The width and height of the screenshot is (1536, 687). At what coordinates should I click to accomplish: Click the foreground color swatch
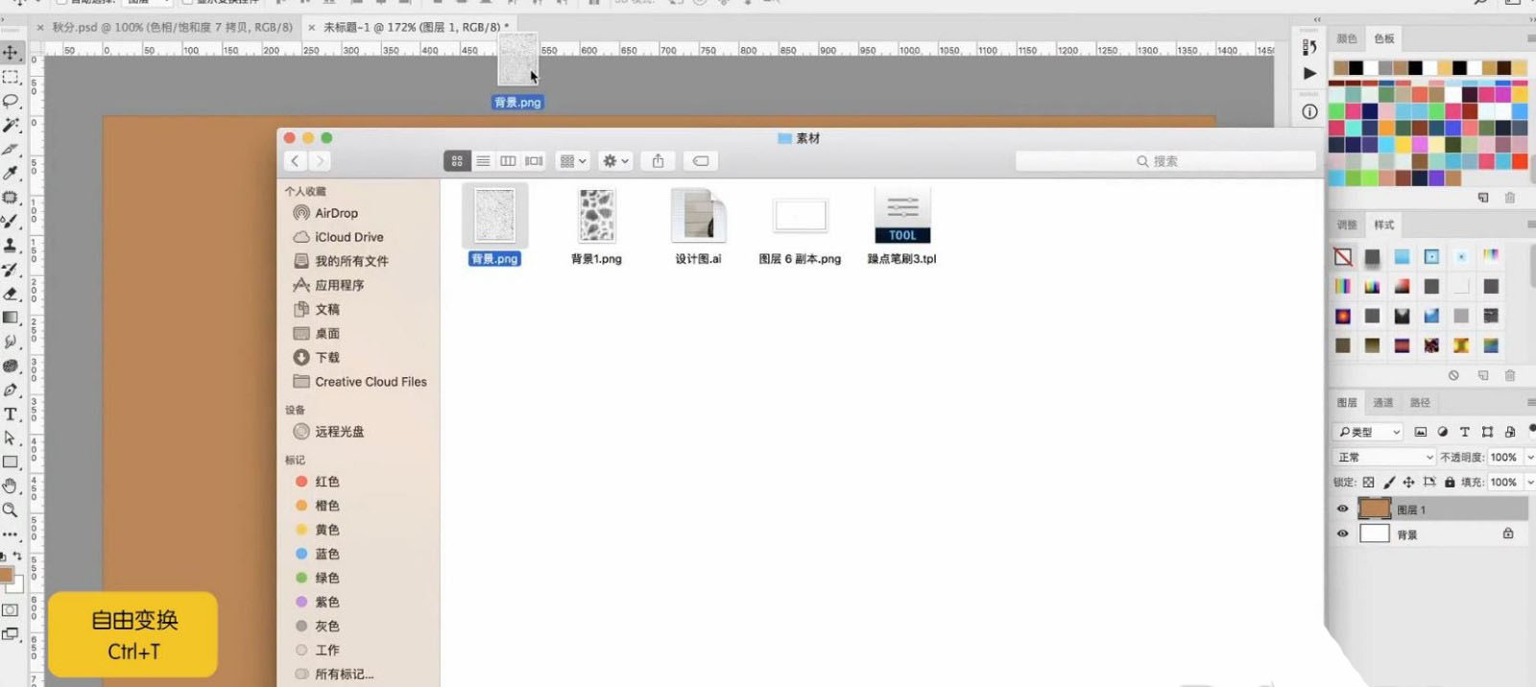(5, 575)
